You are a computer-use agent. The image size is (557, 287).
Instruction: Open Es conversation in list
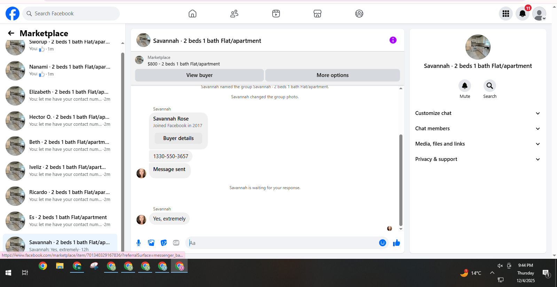pos(60,221)
